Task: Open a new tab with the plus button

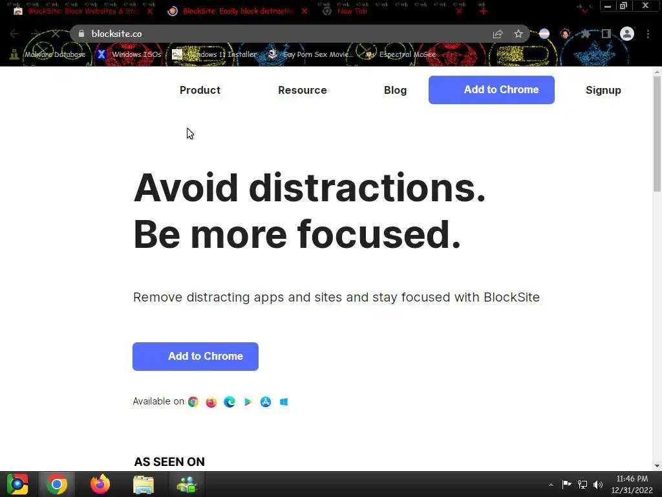Action: coord(484,12)
